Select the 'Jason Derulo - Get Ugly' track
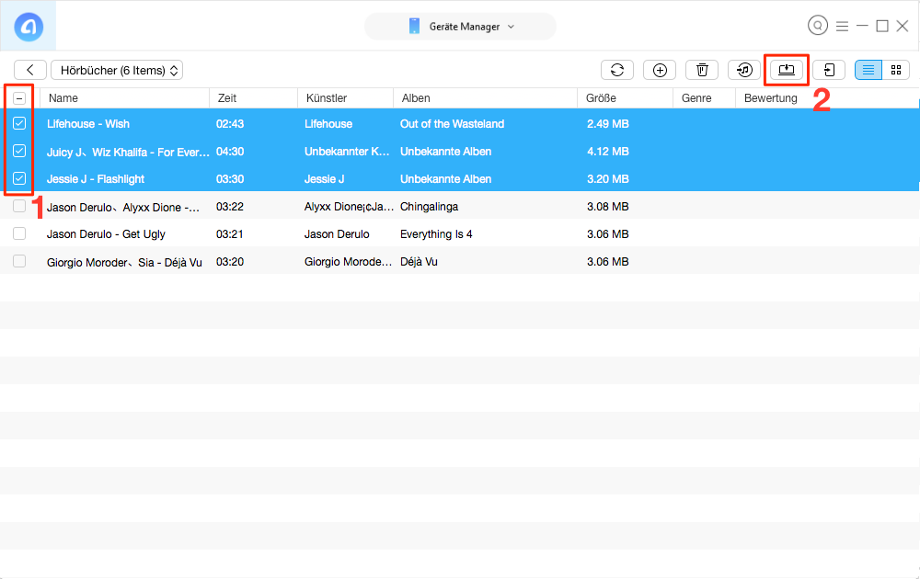 click(106, 233)
